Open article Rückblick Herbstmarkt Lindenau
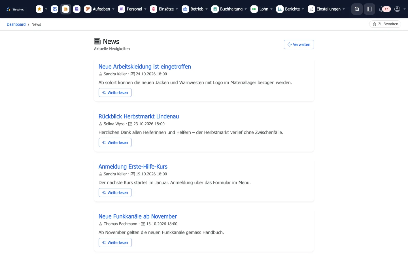The image size is (408, 255). tap(139, 116)
